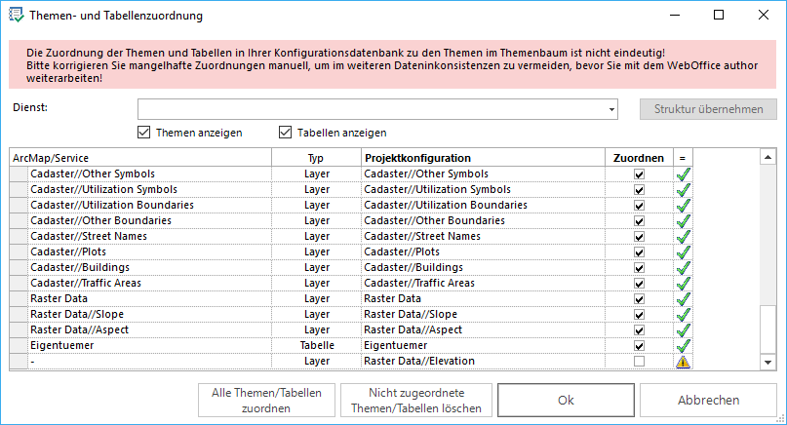The image size is (787, 425).
Task: Click green checkmark icon for Cadaster//Utilization Boundaries row
Action: (x=683, y=206)
